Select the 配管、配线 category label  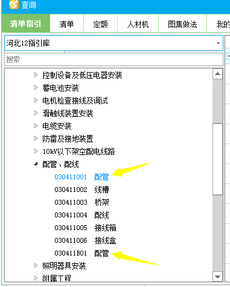coord(60,164)
